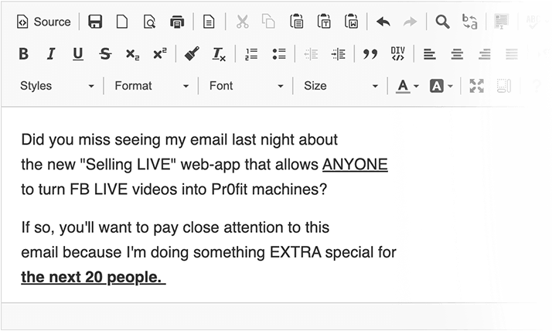Click the Print icon
Screen dimensions: 552x331
pyautogui.click(x=177, y=22)
